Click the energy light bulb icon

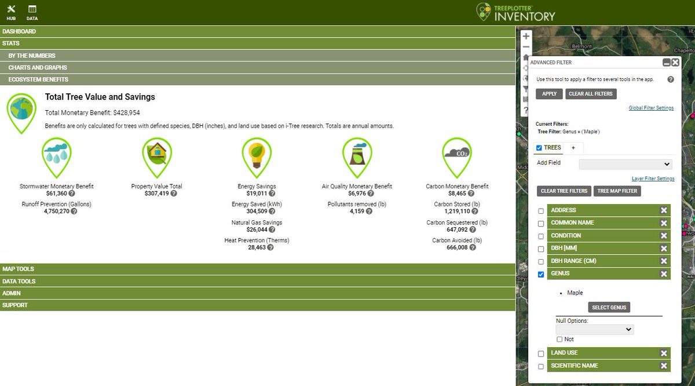(256, 158)
